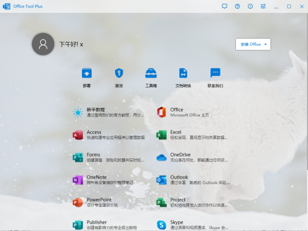Open the Outlook title link
This screenshot has height=231, width=308.
179,177
